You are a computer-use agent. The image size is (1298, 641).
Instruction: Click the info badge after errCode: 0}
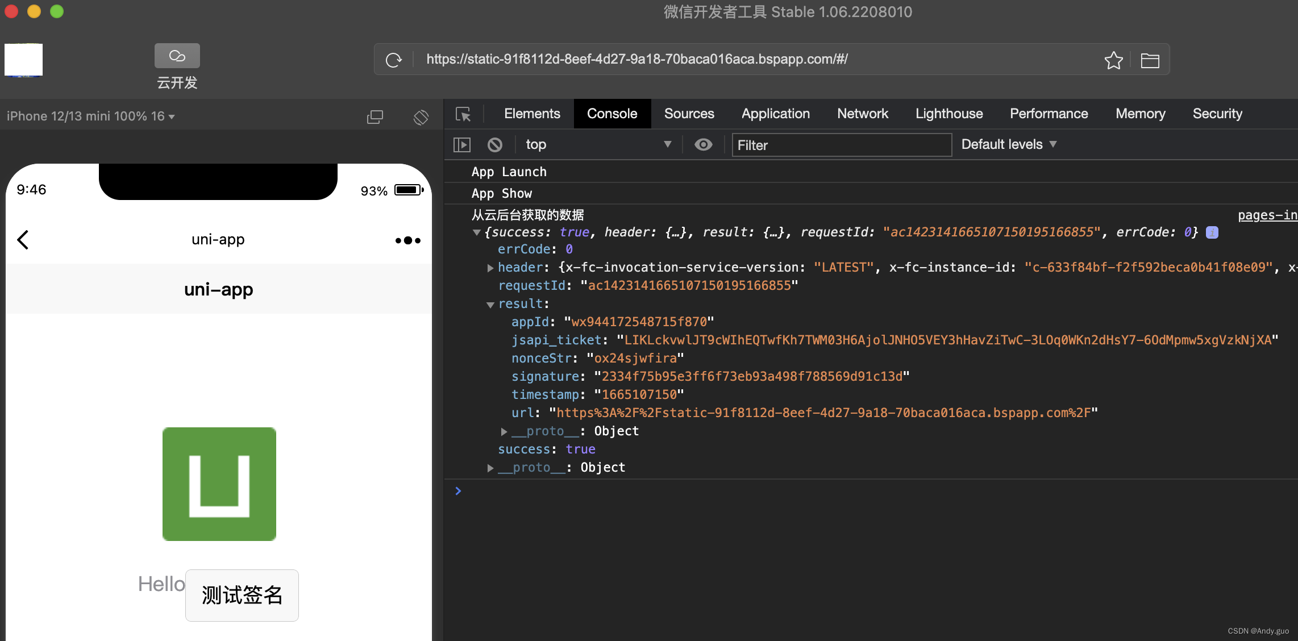tap(1212, 232)
